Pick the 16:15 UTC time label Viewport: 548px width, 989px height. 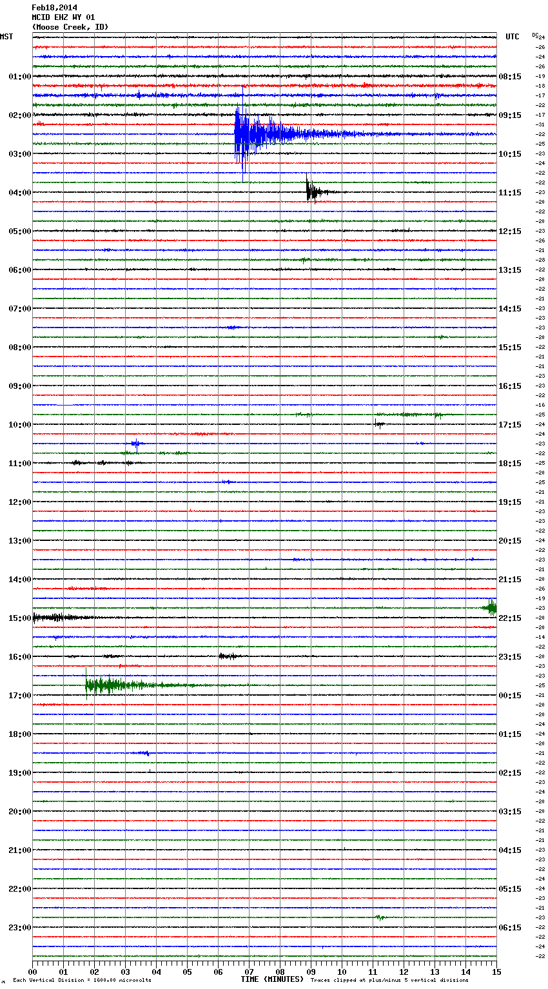point(510,386)
